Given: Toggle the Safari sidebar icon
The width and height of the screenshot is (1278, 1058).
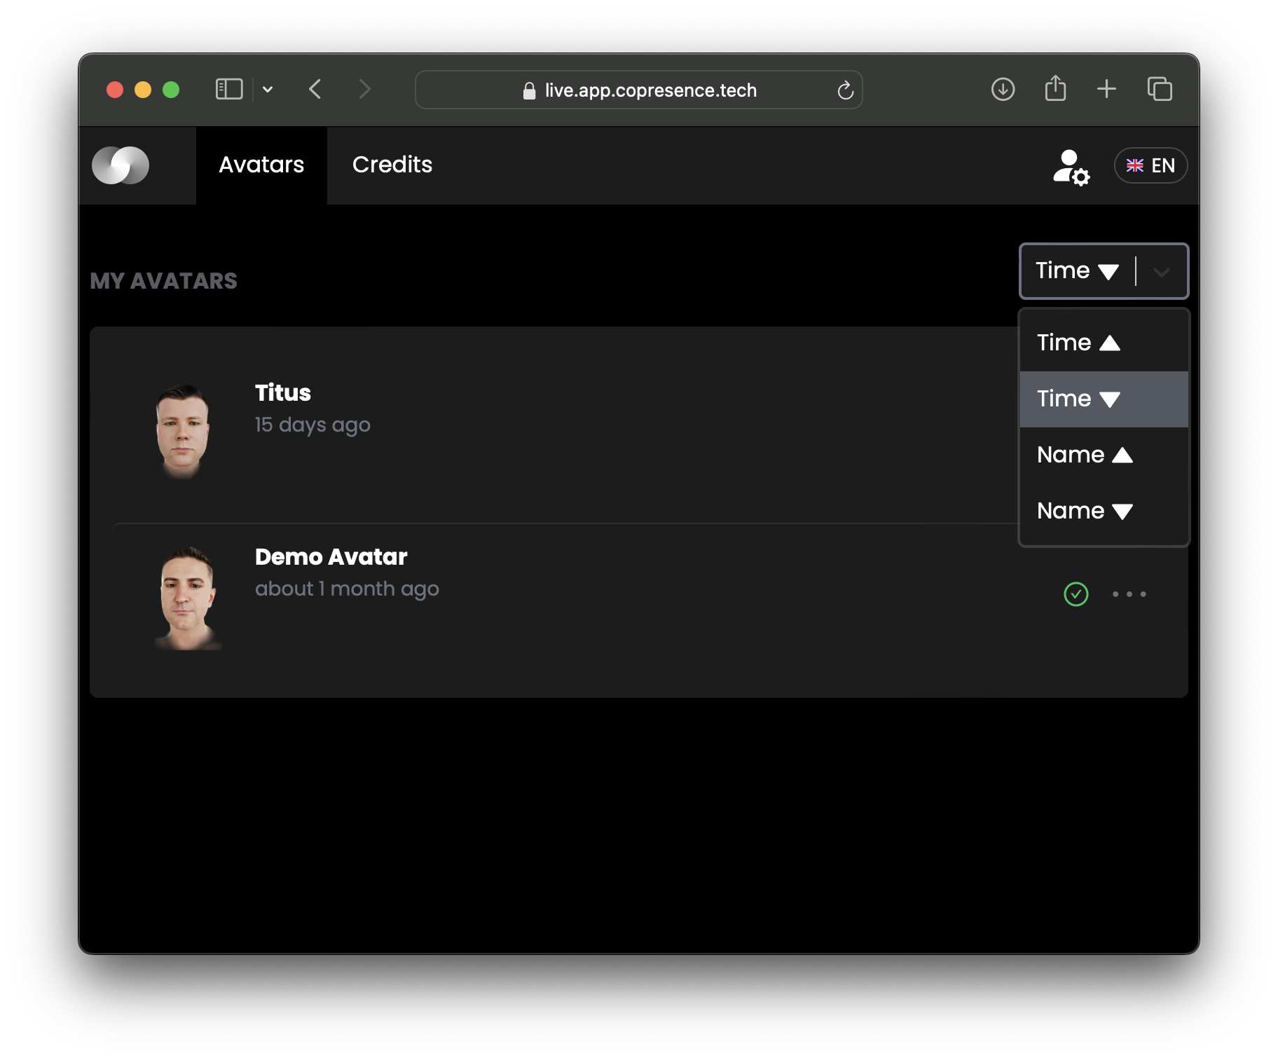Looking at the screenshot, I should [229, 89].
